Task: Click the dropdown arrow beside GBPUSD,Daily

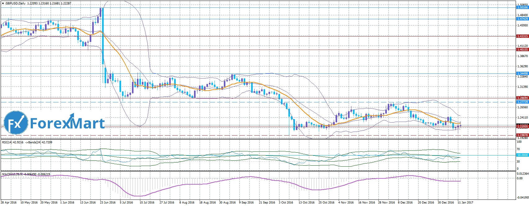Action: tap(3, 3)
